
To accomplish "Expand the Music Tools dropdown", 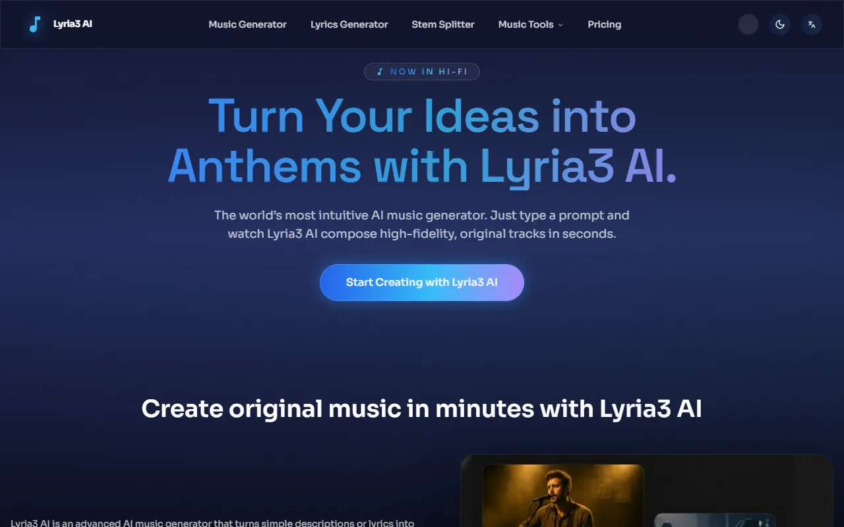I will 531,24.
